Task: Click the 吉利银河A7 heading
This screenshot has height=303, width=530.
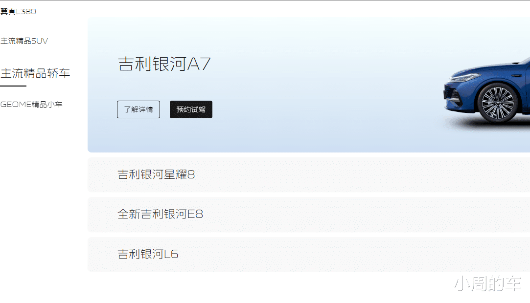Action: 164,64
